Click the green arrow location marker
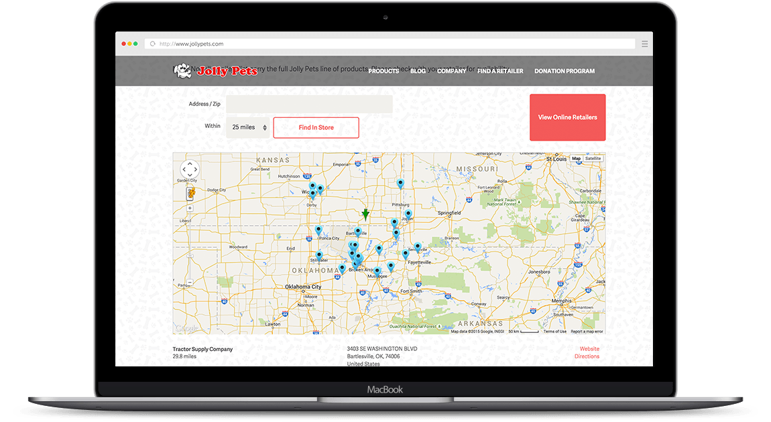This screenshot has height=422, width=771. pyautogui.click(x=365, y=214)
